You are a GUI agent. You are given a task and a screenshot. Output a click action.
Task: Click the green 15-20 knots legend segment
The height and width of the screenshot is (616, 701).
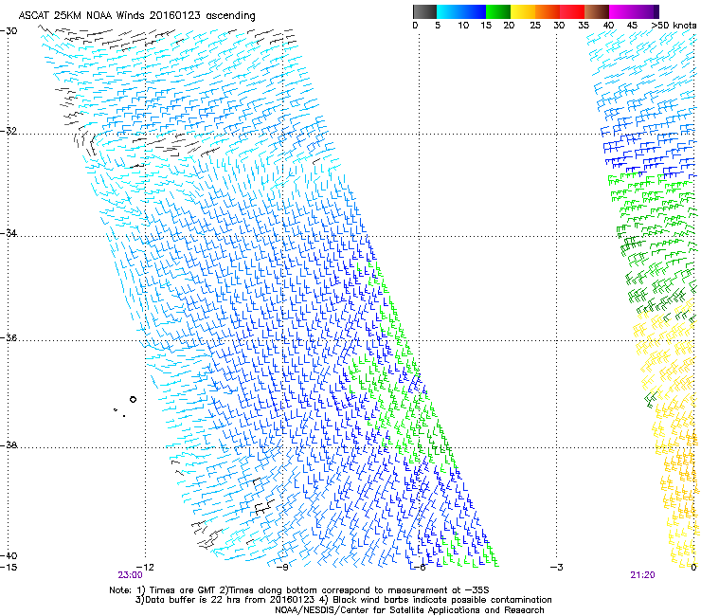tap(498, 11)
